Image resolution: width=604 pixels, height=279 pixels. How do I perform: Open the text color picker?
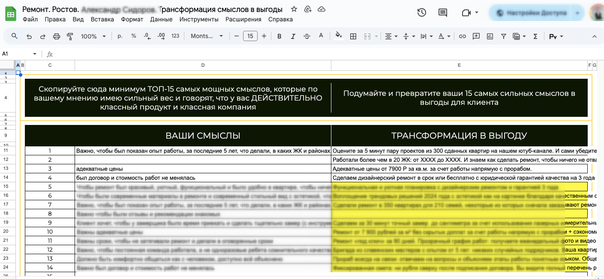pyautogui.click(x=321, y=36)
